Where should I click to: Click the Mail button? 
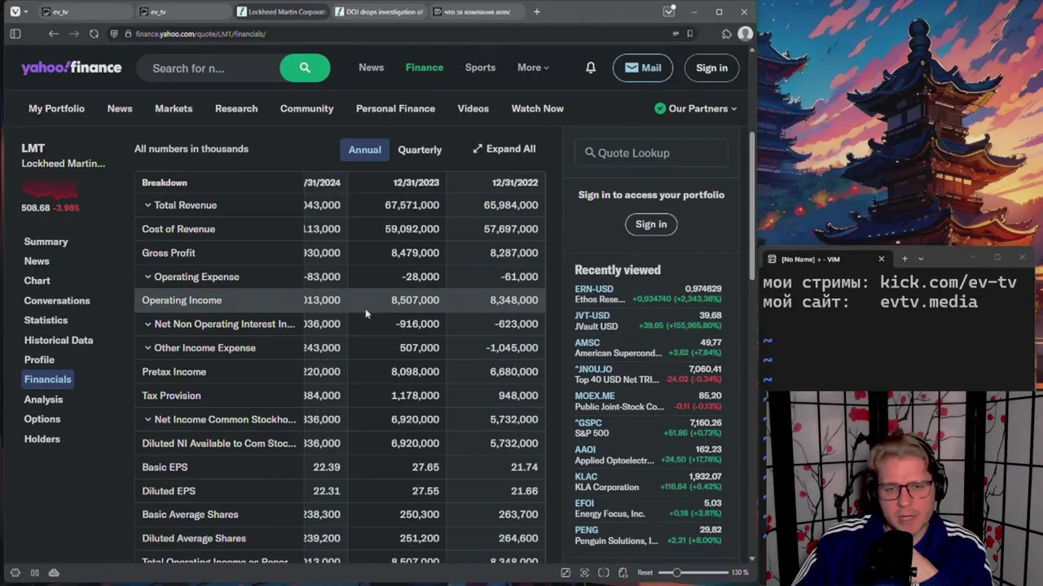point(643,68)
